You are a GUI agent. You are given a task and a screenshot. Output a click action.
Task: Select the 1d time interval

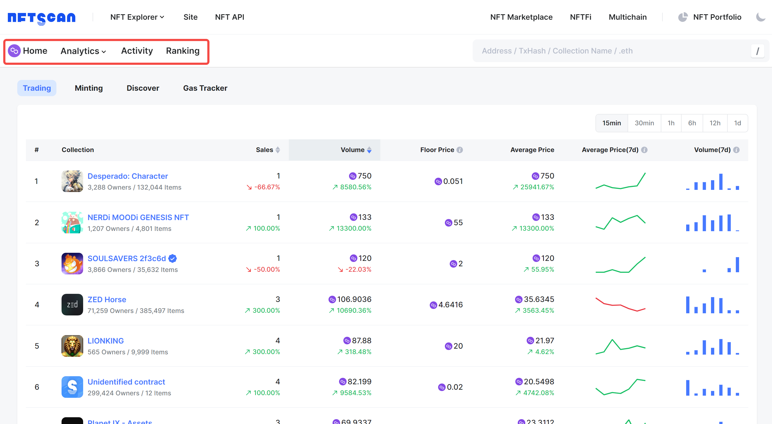click(737, 123)
